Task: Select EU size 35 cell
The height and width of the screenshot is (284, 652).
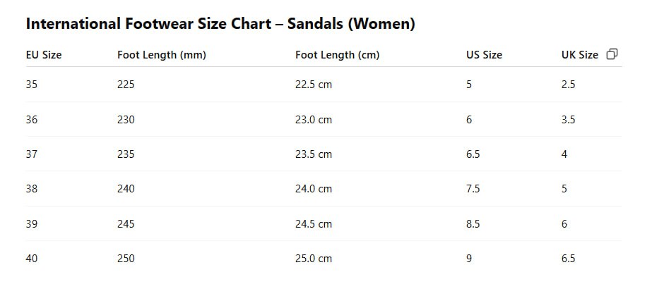Action: point(32,85)
